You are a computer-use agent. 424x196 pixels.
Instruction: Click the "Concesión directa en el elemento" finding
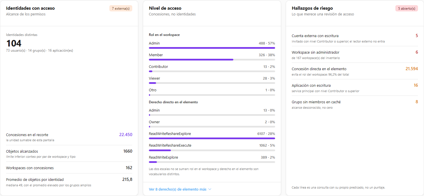pos(355,71)
